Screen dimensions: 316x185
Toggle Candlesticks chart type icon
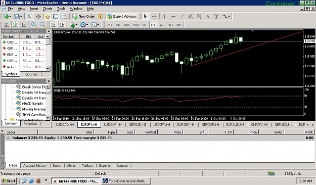click(15, 25)
